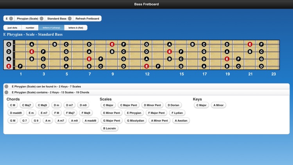The height and width of the screenshot is (165, 293).
Task: Tap the red open E string note
Action: coord(9,66)
